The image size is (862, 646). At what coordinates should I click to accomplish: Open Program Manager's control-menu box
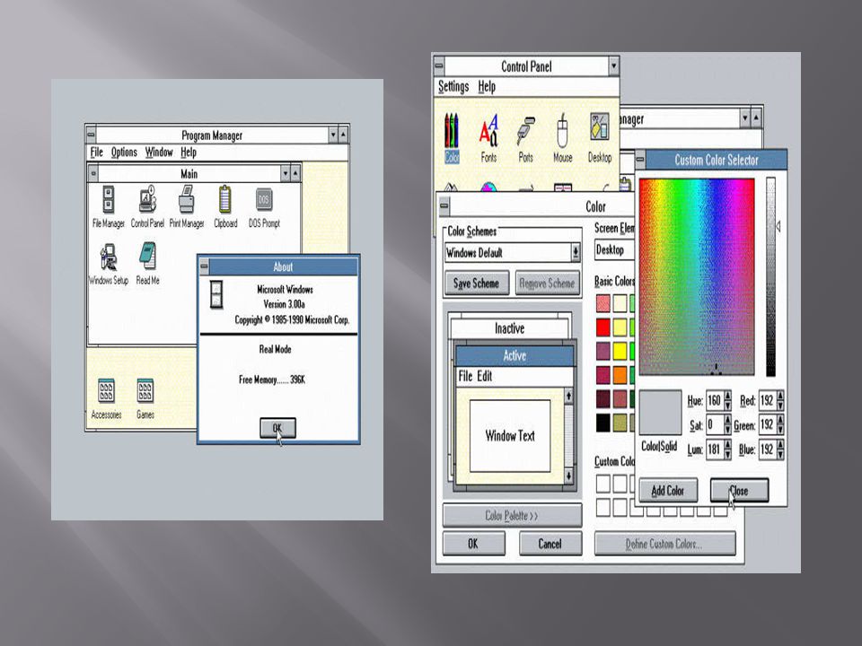(x=91, y=135)
